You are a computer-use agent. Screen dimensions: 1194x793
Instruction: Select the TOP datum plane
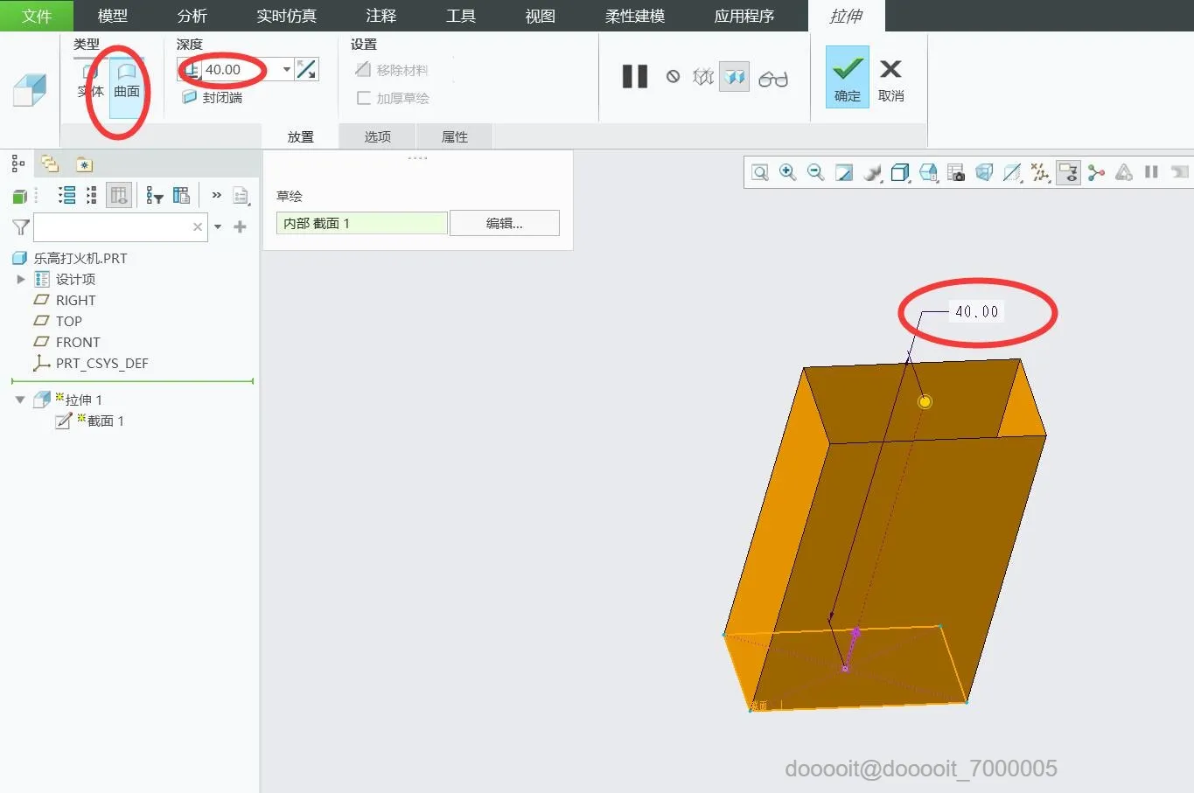[69, 321]
